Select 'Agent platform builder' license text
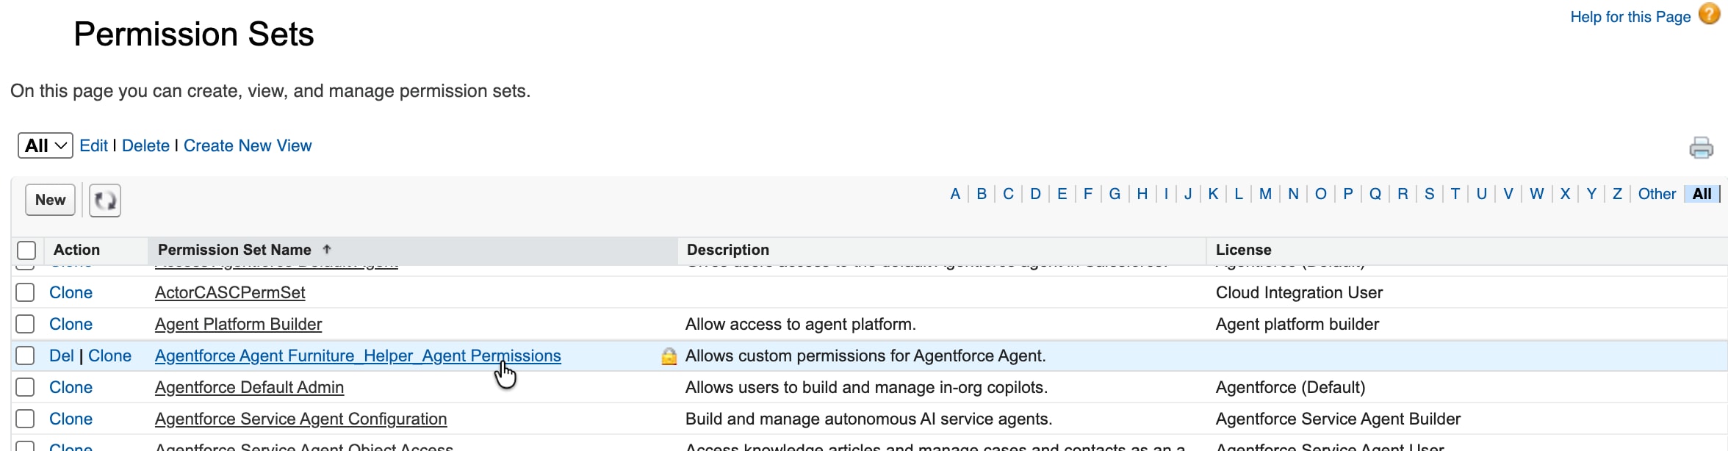1728x451 pixels. coord(1297,324)
